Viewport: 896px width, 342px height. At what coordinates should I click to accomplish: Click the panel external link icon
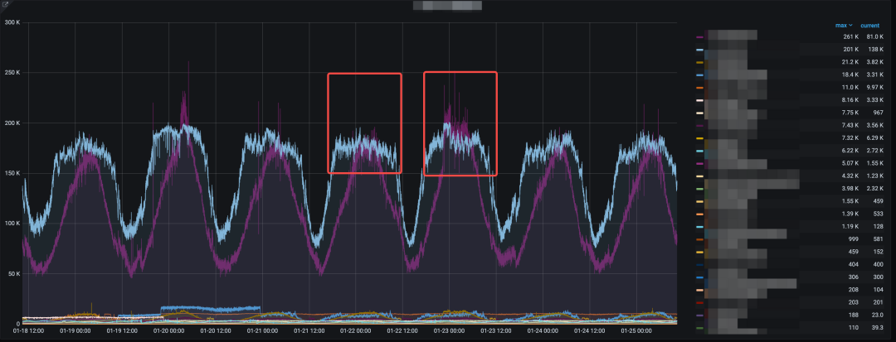coord(5,5)
